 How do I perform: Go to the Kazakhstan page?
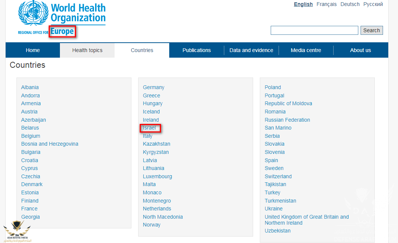coord(157,144)
